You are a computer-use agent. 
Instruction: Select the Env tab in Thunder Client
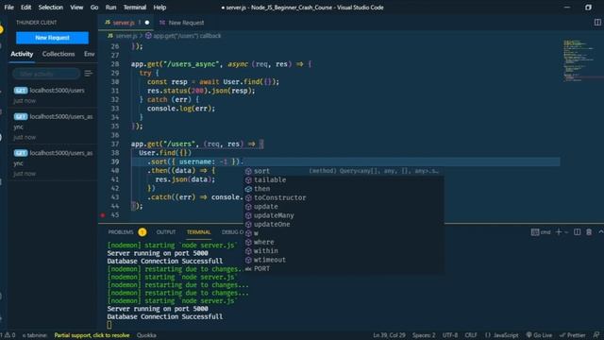(90, 54)
